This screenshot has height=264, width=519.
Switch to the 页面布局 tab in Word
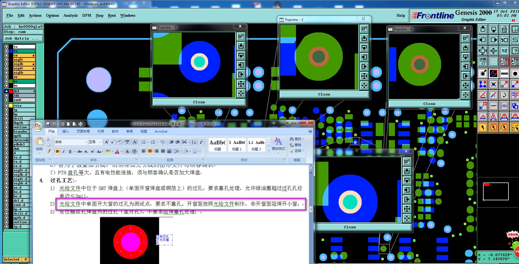click(x=83, y=131)
